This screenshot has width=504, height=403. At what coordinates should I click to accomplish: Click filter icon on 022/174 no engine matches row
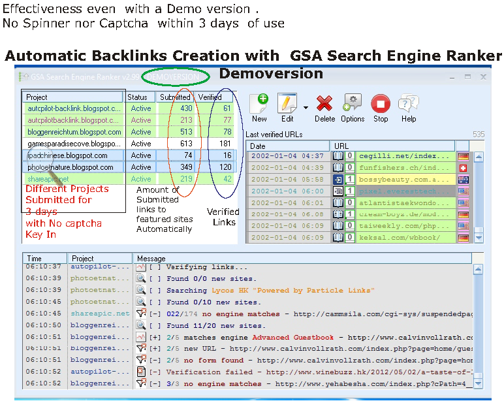[x=141, y=314]
